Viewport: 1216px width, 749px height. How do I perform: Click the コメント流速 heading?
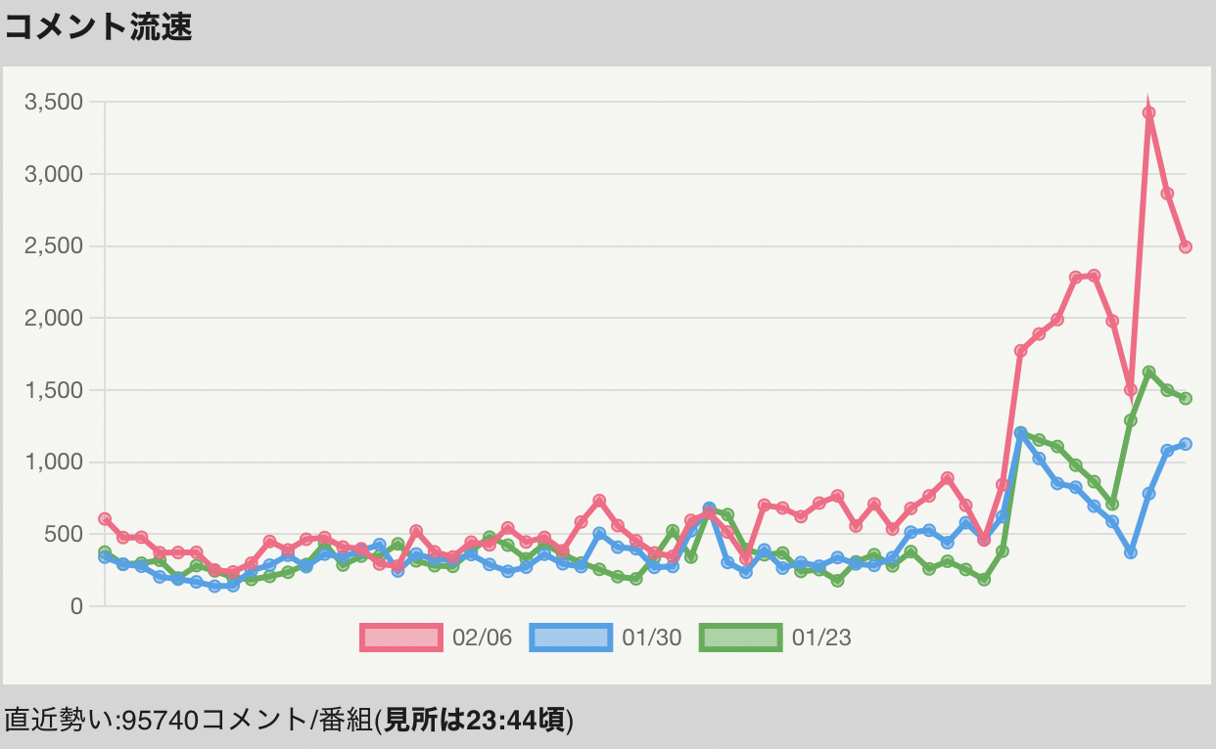point(98,27)
